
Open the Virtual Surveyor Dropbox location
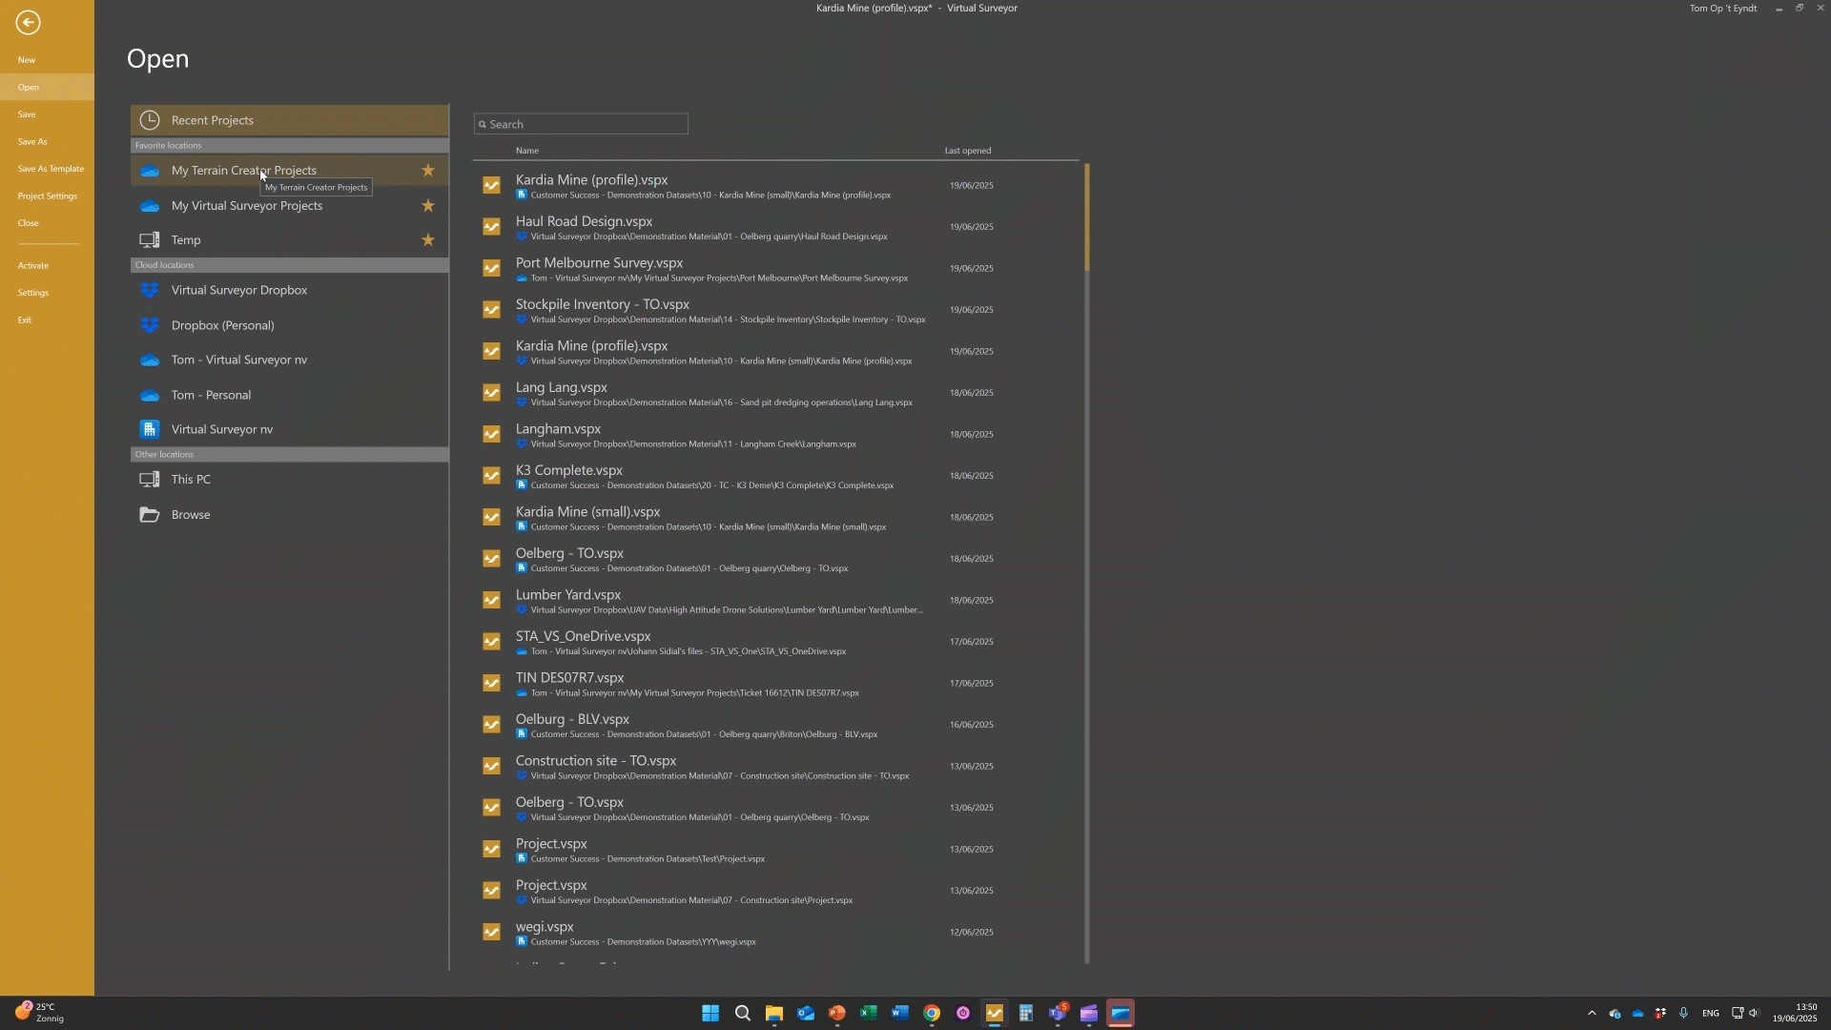pos(289,290)
